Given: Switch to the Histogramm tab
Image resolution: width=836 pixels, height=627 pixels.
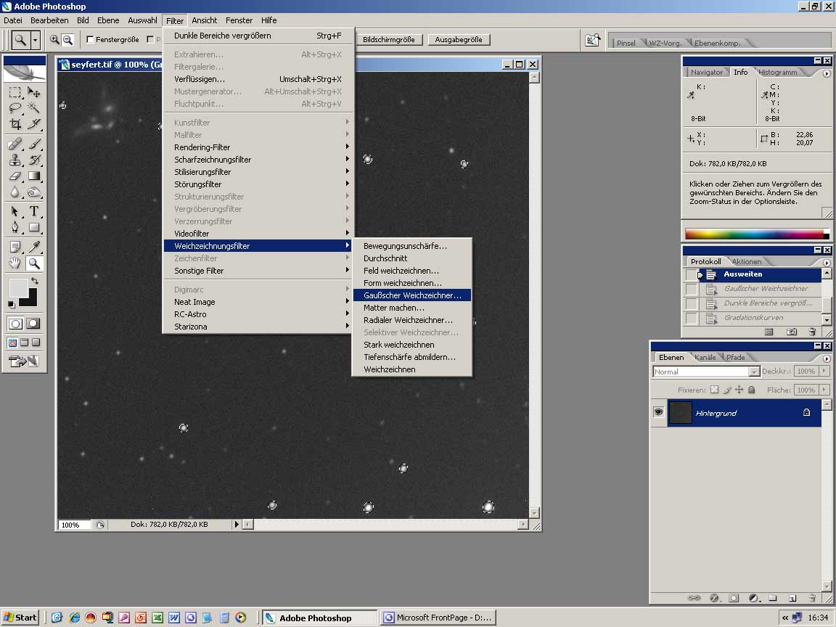Looking at the screenshot, I should pyautogui.click(x=777, y=72).
